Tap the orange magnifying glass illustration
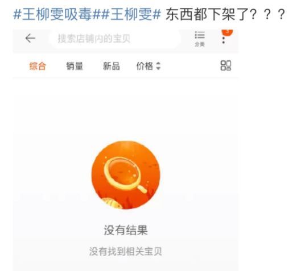The width and height of the screenshot is (301, 271). [x=126, y=175]
